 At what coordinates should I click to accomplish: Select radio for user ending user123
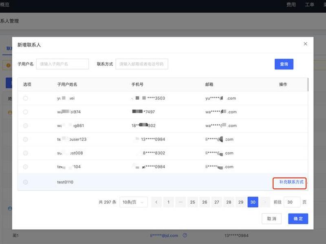click(x=26, y=139)
